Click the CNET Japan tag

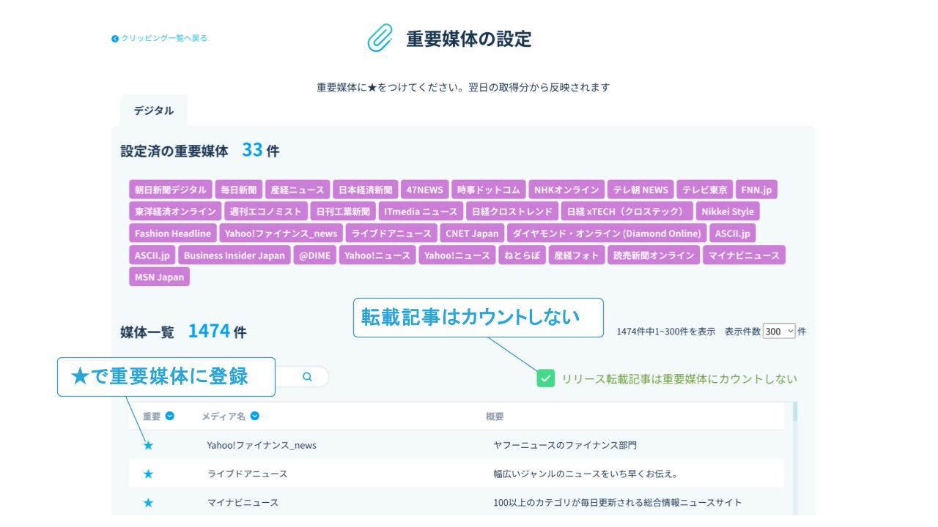pos(471,233)
